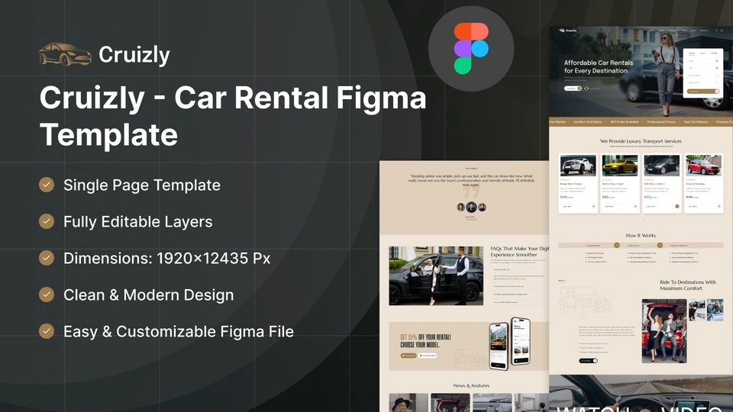
Task: Click the 'Ride To Destinations With Maximum Comfort' heading
Action: [x=688, y=285]
